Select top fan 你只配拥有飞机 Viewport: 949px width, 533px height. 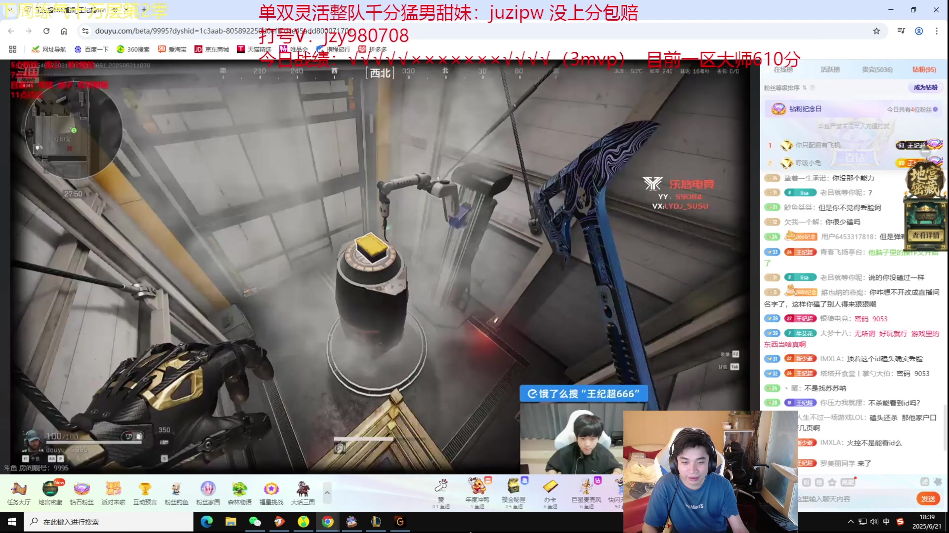(818, 145)
